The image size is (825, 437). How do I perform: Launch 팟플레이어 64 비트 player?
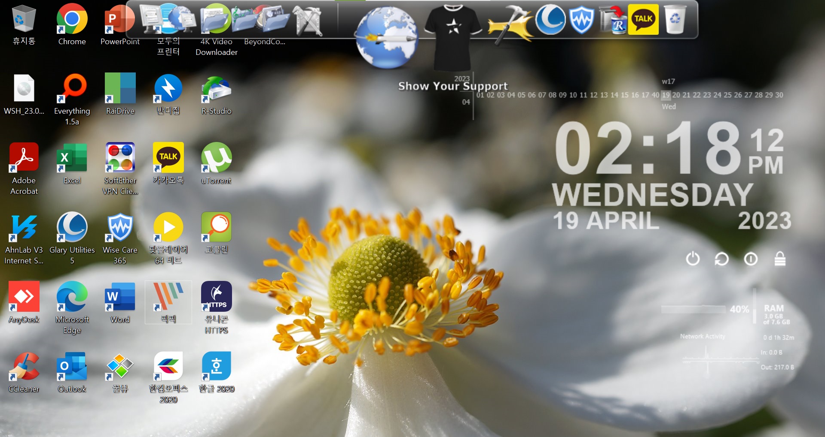168,238
